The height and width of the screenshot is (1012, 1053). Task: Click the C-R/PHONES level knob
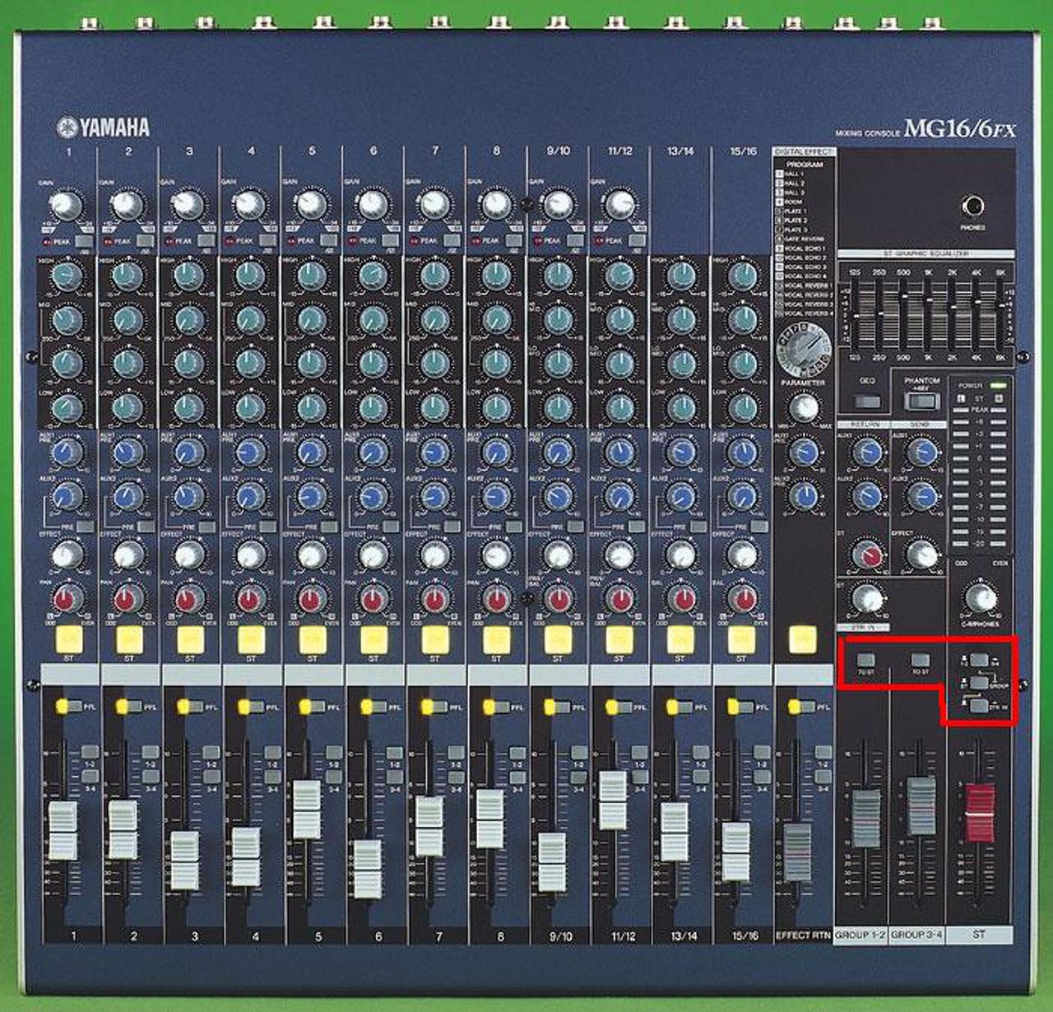point(980,597)
